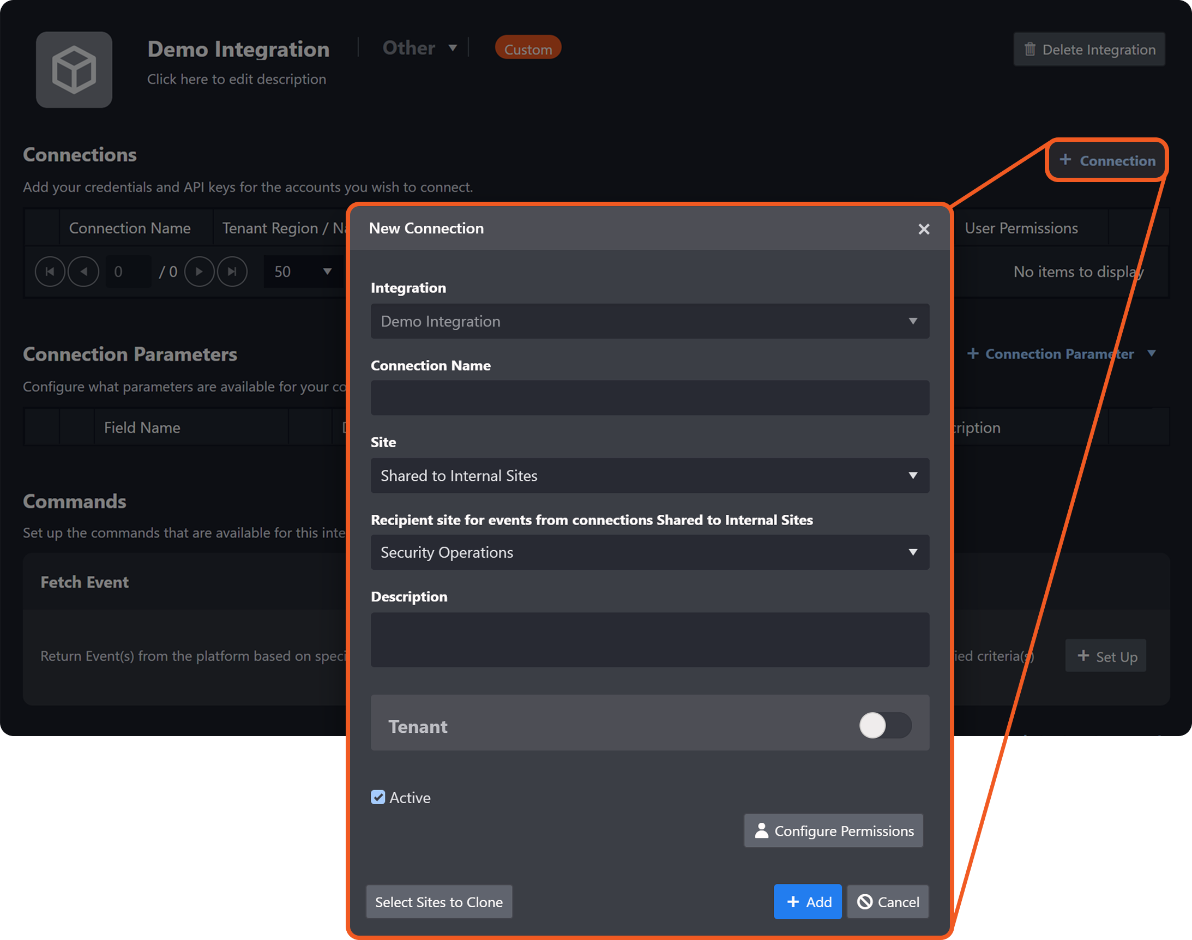Uncheck the Active checkbox
The width and height of the screenshot is (1192, 940).
click(378, 797)
